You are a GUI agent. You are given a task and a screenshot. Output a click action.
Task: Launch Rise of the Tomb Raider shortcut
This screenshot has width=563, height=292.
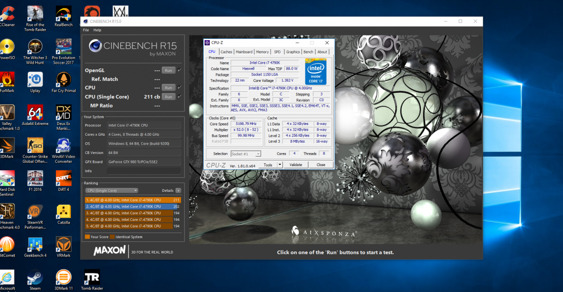pyautogui.click(x=35, y=19)
